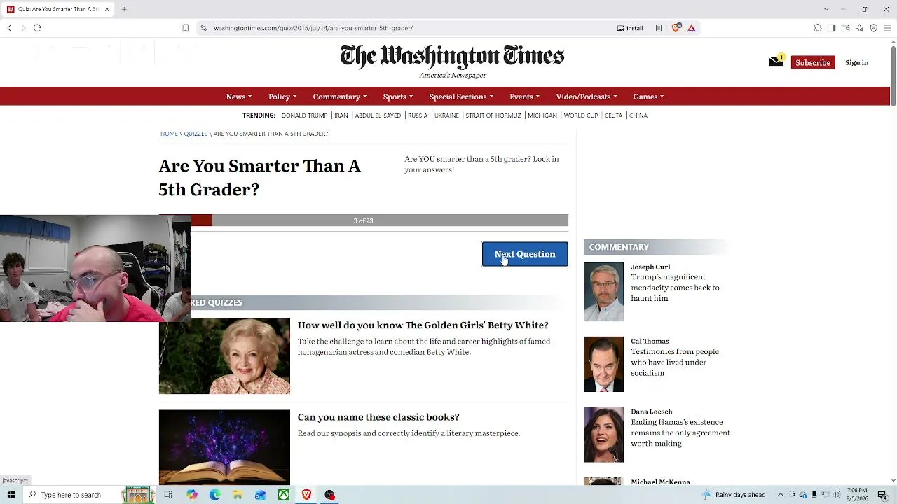Switch to the Brave browser taskbar icon

tap(306, 495)
